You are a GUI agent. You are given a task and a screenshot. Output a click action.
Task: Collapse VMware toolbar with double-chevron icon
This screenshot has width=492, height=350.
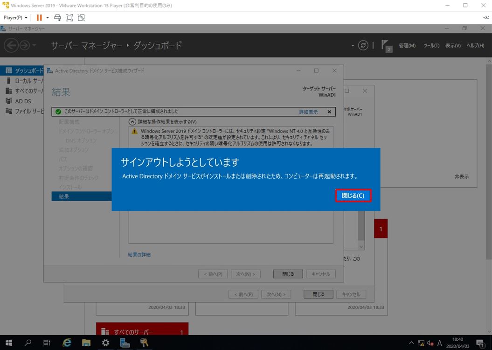(x=486, y=18)
